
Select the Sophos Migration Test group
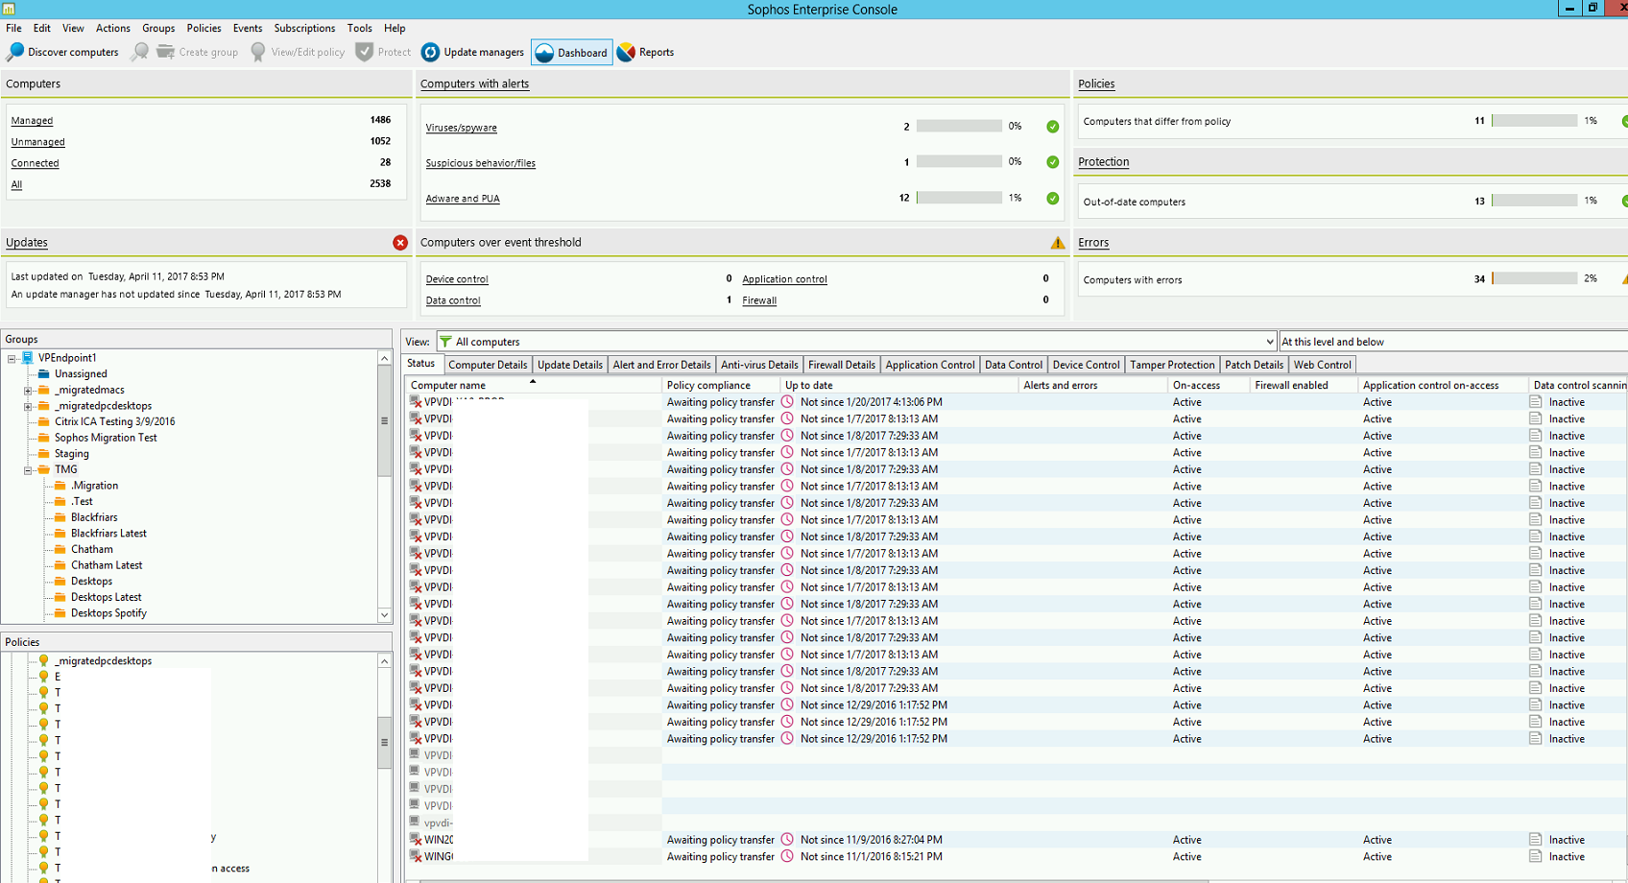point(106,438)
